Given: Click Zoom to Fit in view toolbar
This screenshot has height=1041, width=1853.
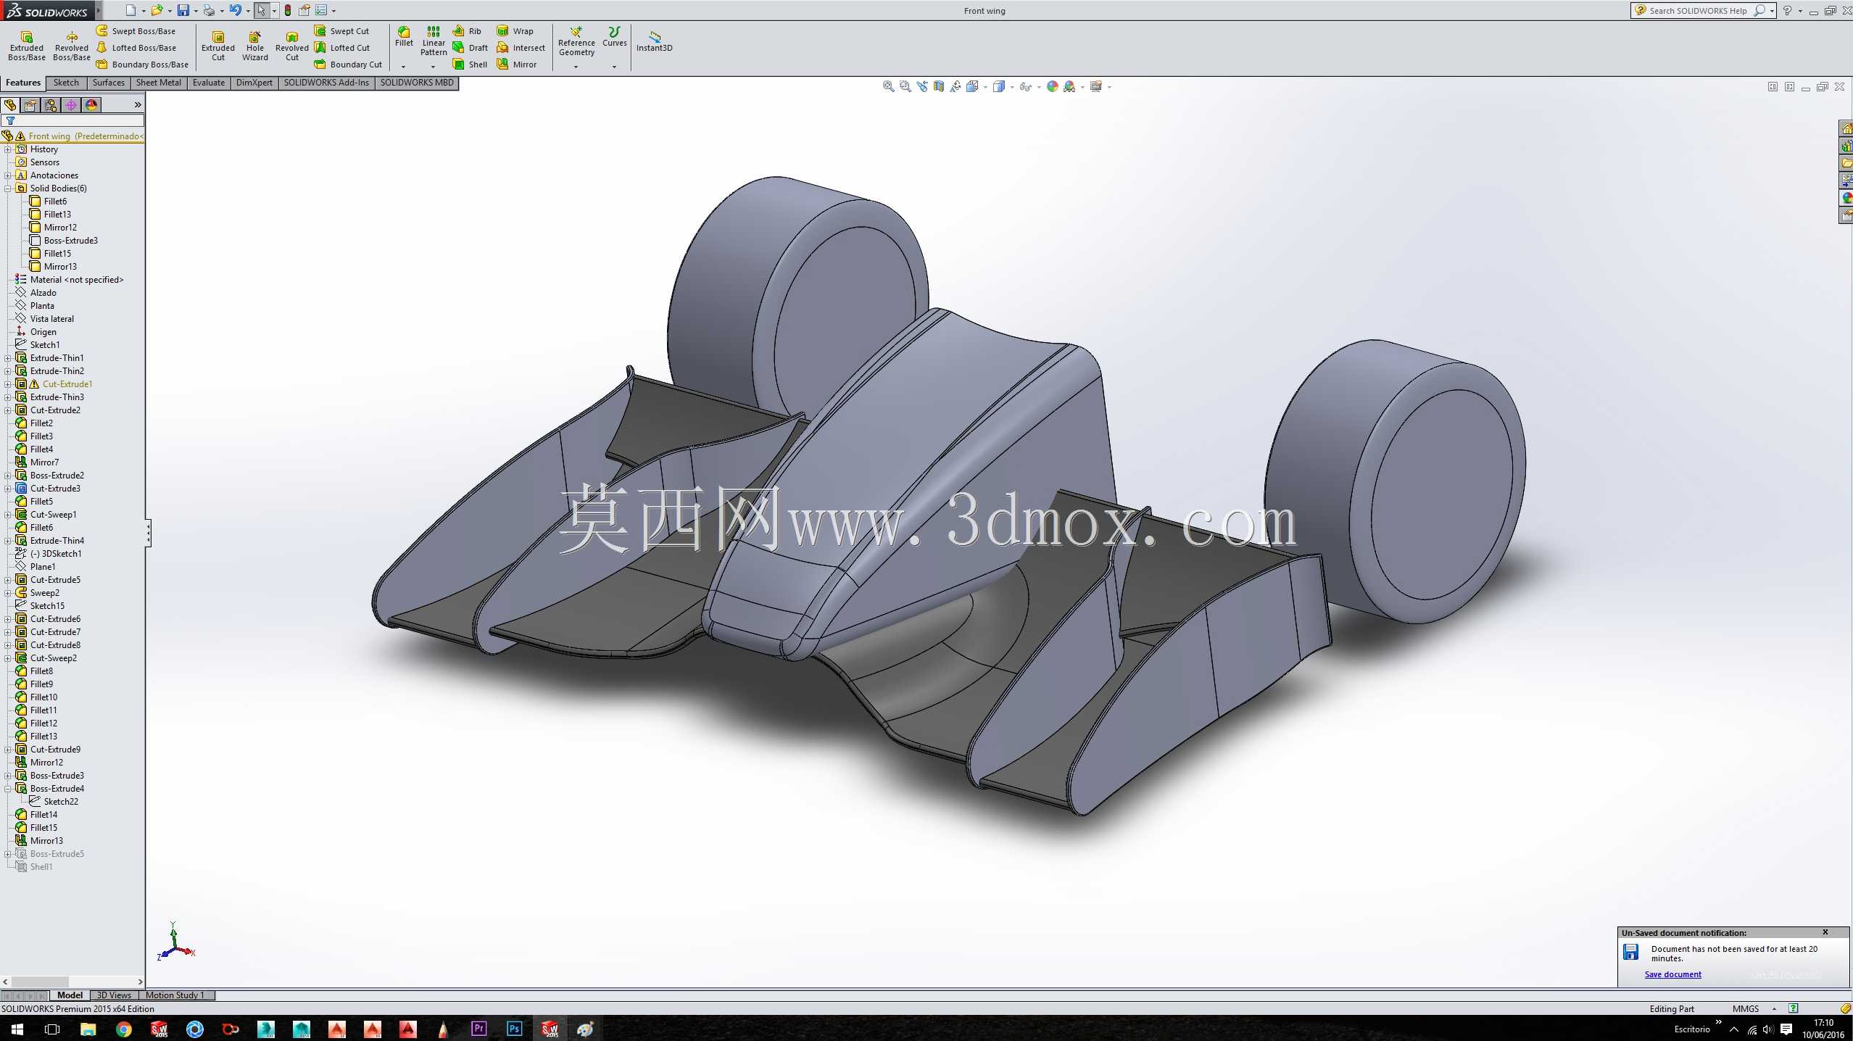Looking at the screenshot, I should click(888, 86).
